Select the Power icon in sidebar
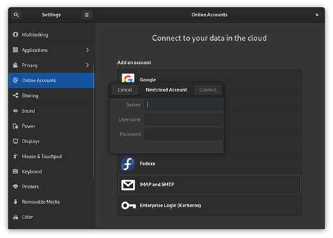333x238 pixels. [x=15, y=126]
